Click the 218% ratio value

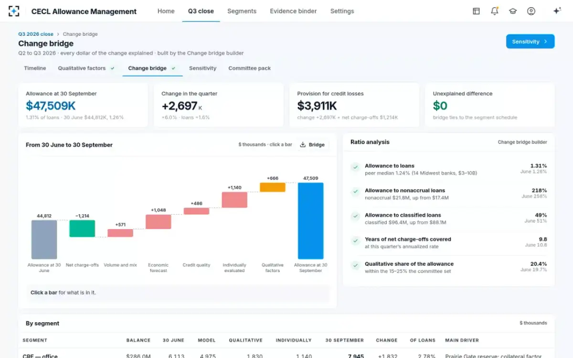[x=540, y=190]
